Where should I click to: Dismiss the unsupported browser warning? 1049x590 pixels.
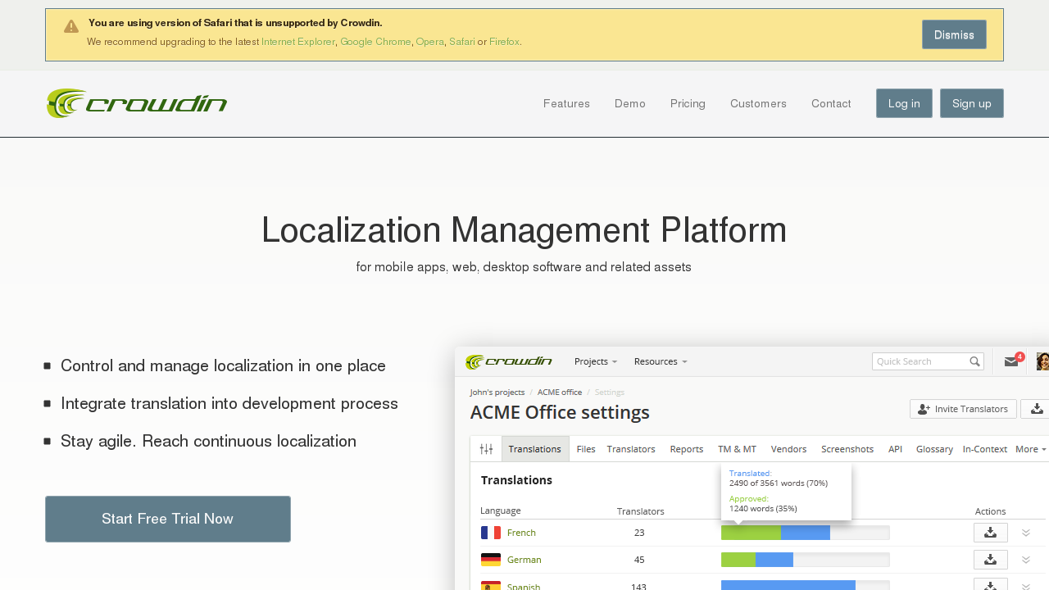(954, 34)
